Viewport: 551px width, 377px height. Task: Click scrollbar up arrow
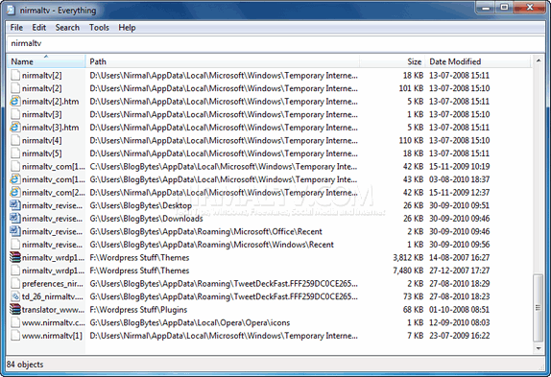(x=539, y=61)
